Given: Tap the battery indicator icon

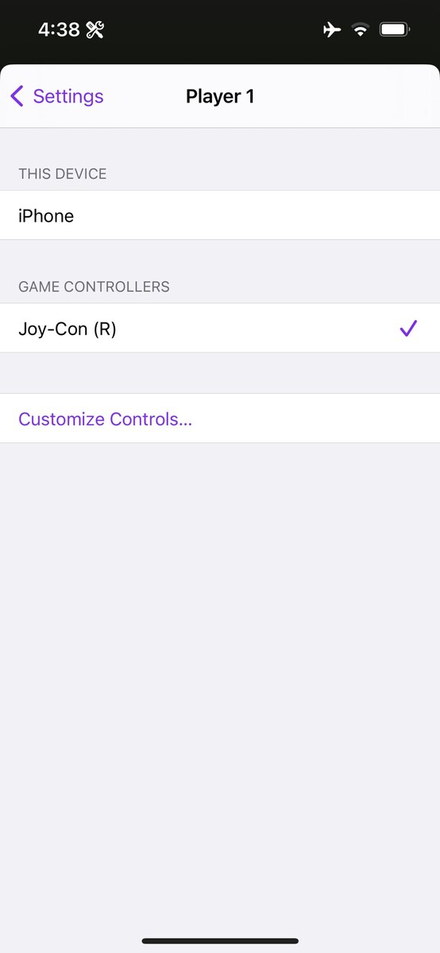Looking at the screenshot, I should (x=395, y=30).
